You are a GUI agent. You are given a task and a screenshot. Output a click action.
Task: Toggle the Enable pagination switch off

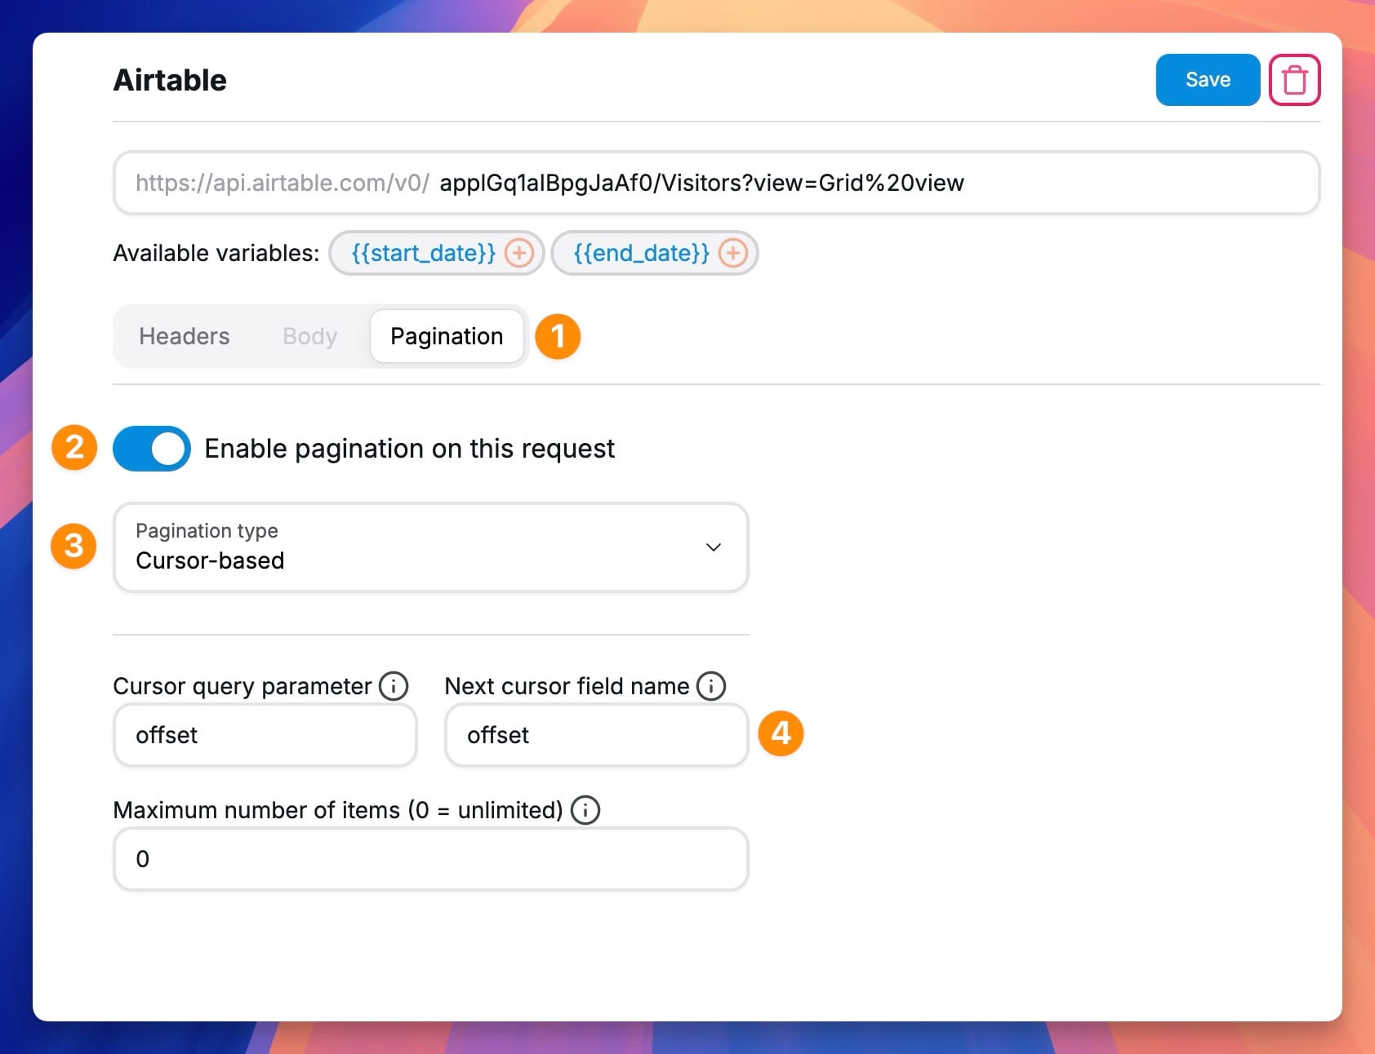point(151,448)
